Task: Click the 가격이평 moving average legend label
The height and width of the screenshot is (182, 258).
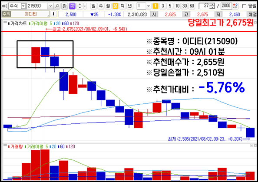Action: pyautogui.click(x=38, y=23)
